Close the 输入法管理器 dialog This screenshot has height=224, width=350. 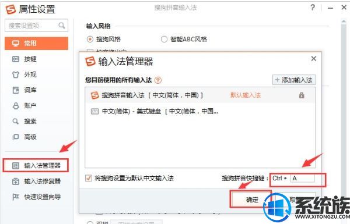tap(314, 59)
